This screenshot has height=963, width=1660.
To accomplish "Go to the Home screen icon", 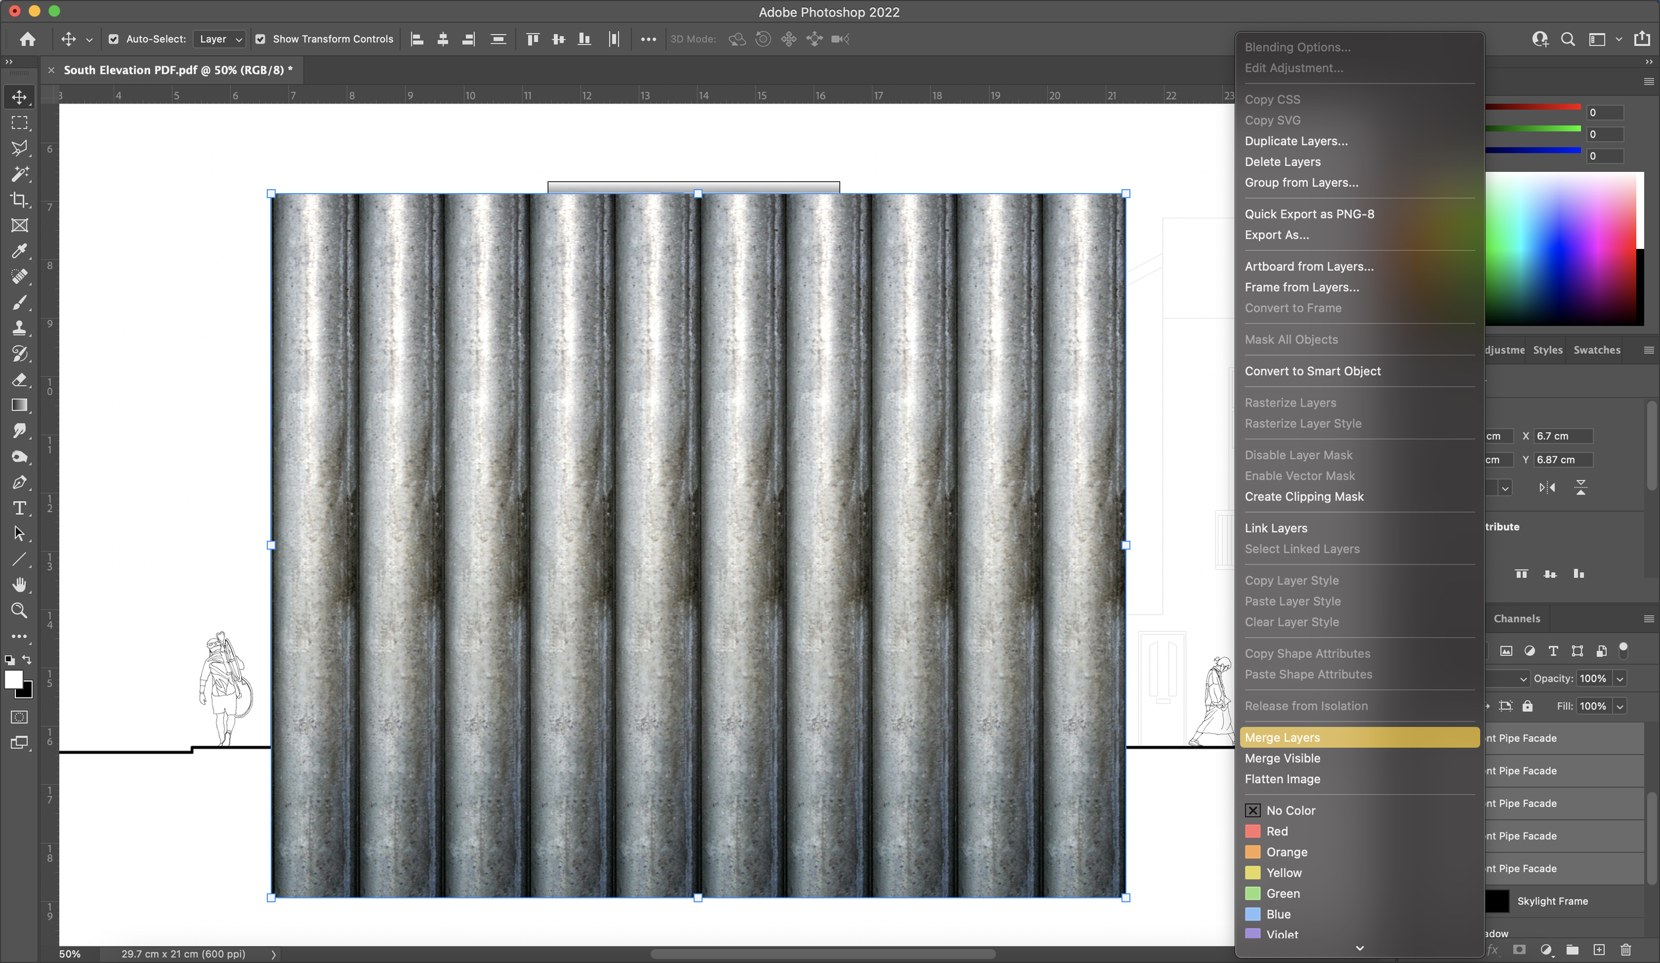I will (27, 39).
